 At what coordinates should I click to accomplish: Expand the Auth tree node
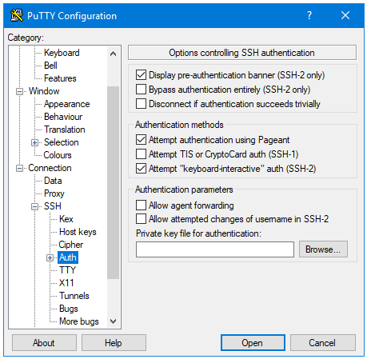pyautogui.click(x=50, y=257)
